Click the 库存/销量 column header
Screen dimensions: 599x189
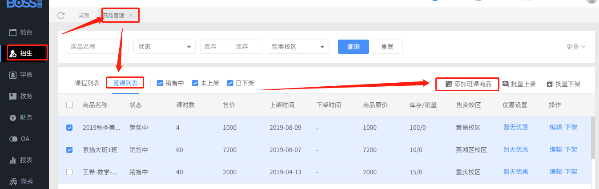point(423,105)
